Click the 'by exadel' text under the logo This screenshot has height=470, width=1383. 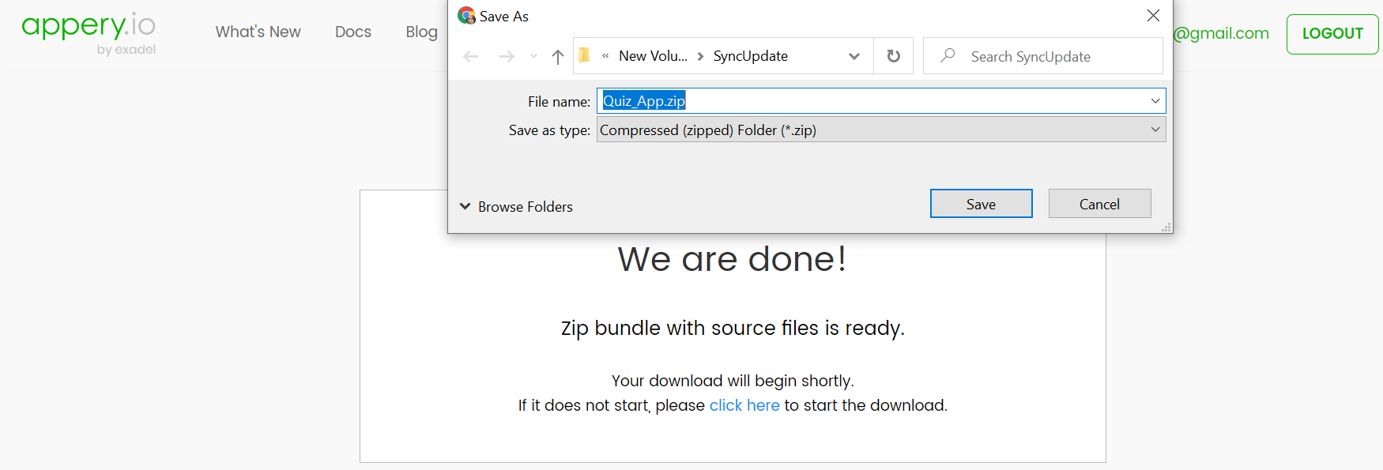(x=126, y=50)
